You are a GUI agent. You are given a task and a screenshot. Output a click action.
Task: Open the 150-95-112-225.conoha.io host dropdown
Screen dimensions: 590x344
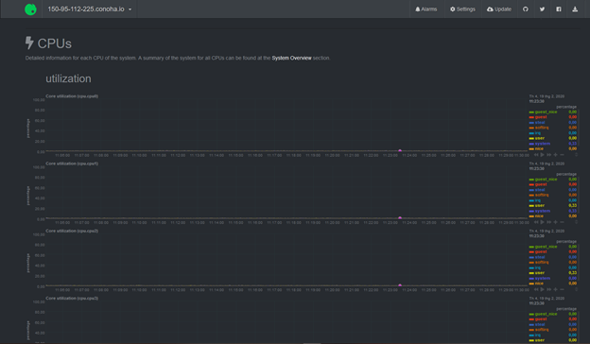coord(90,9)
